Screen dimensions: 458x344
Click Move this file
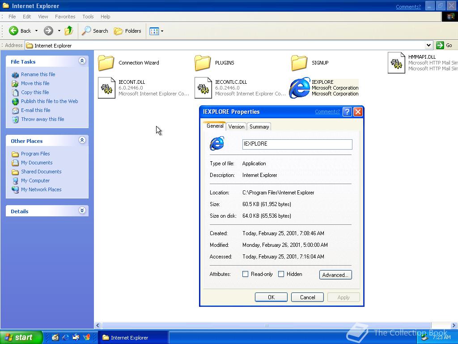click(x=35, y=83)
